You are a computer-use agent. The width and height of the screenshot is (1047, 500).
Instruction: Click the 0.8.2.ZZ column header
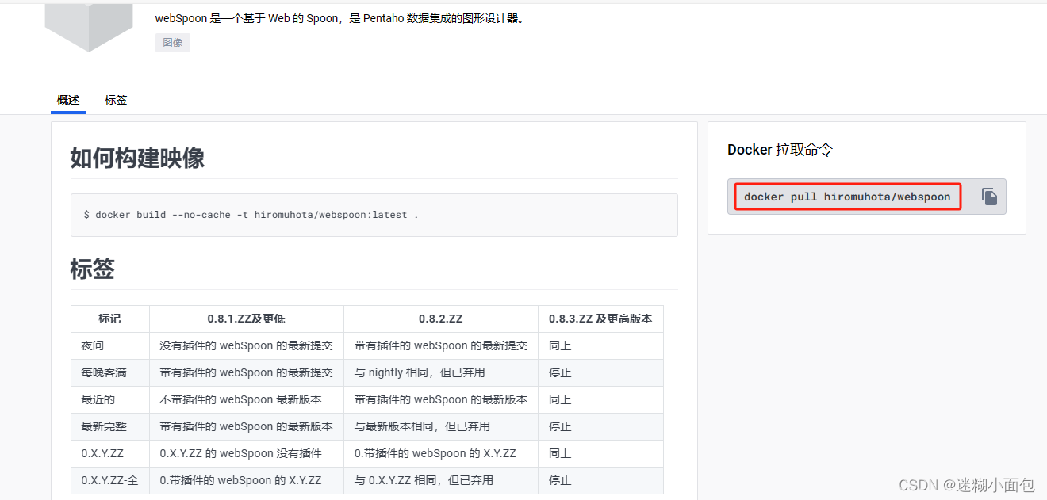441,319
